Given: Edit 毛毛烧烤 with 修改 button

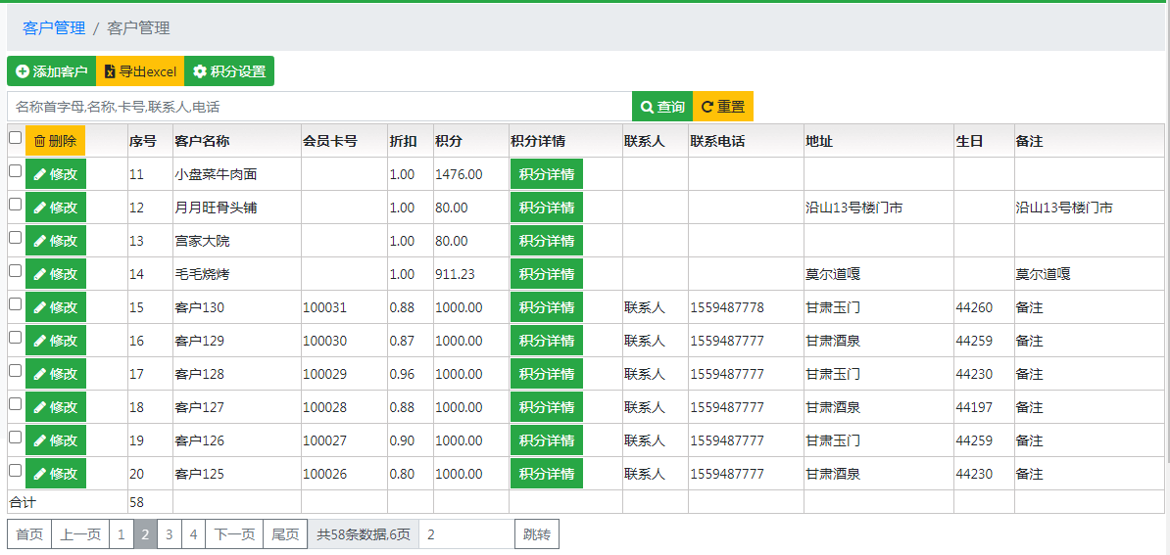Looking at the screenshot, I should coord(55,274).
